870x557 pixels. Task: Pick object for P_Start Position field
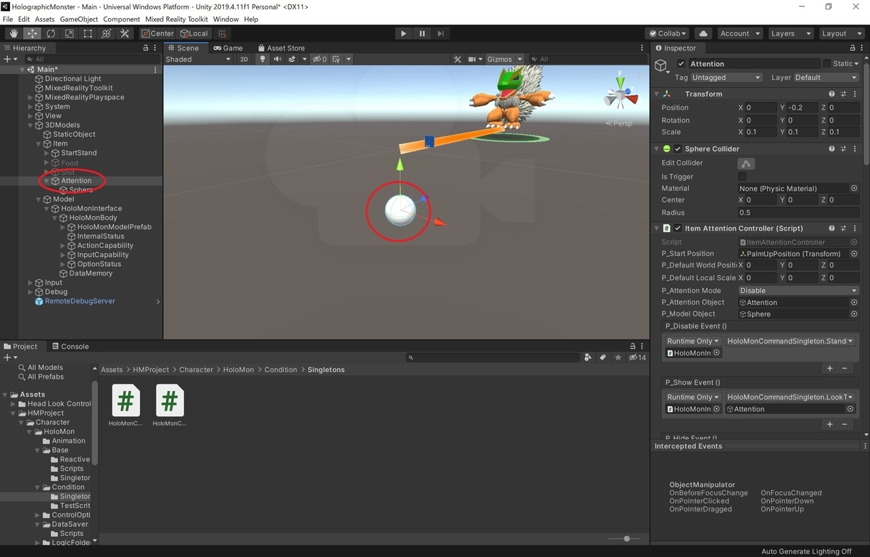(x=854, y=254)
